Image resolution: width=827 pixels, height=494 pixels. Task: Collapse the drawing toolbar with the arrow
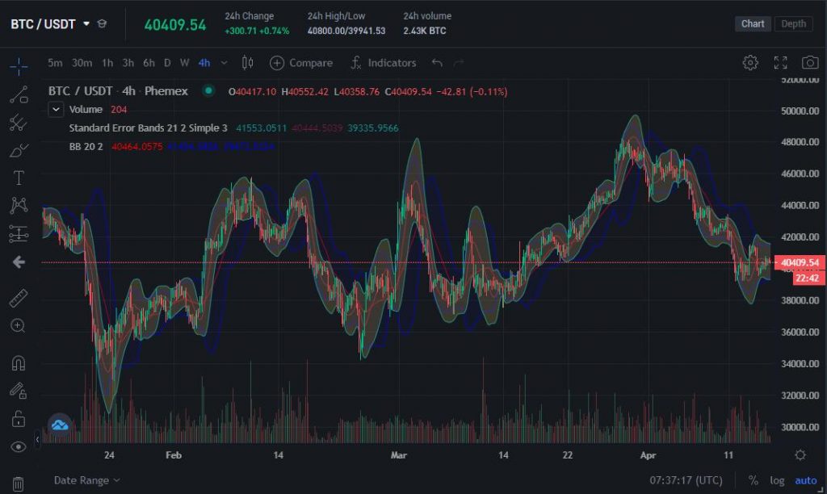click(x=18, y=262)
